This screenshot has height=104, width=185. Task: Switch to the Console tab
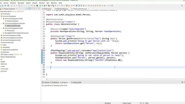click(46, 82)
